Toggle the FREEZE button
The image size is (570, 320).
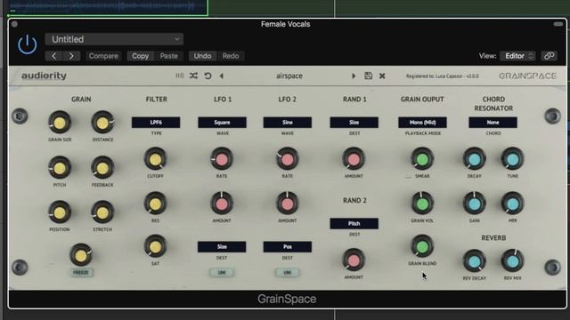pyautogui.click(x=81, y=273)
